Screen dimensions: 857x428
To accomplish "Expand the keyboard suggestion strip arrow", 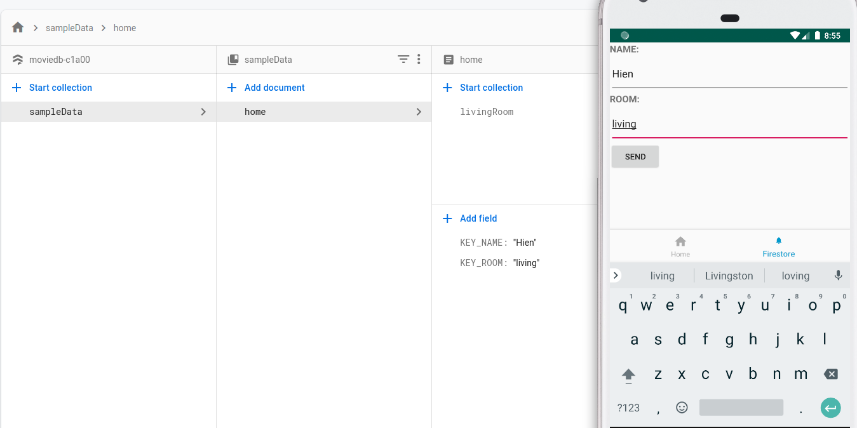I will 616,275.
